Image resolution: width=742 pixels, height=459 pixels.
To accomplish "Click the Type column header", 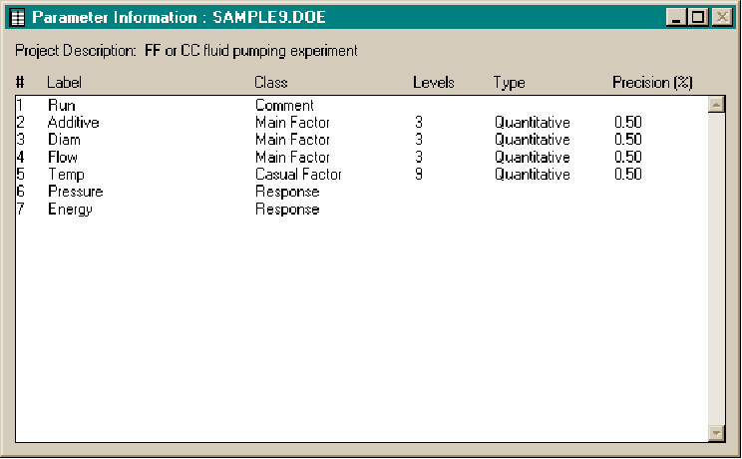I will tap(510, 83).
